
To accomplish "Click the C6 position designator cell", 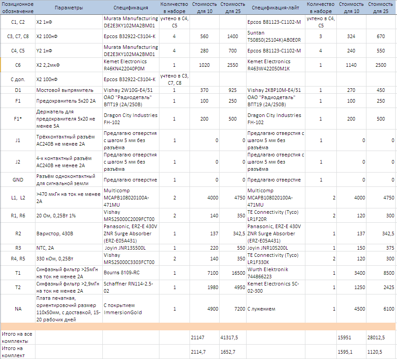I will pos(18,65).
